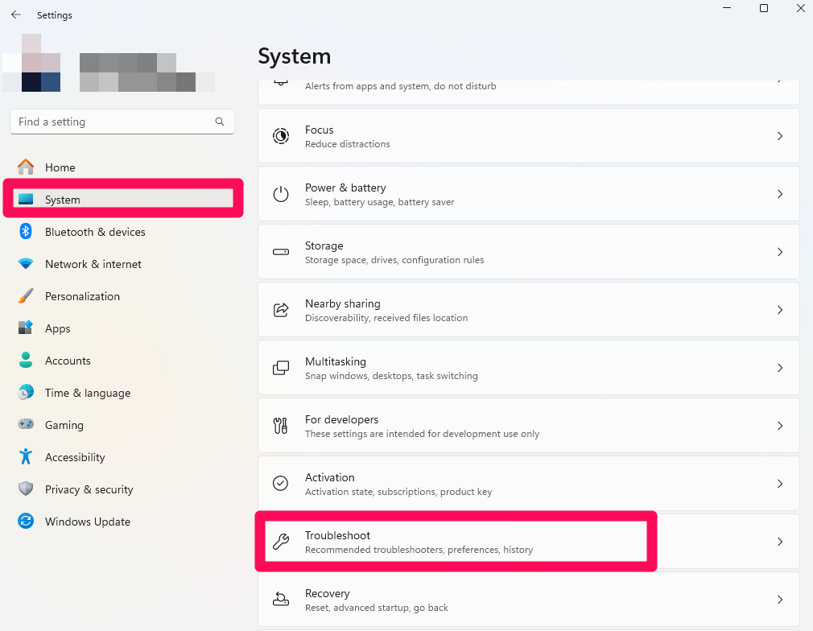Open the Storage row chevron

(x=780, y=252)
